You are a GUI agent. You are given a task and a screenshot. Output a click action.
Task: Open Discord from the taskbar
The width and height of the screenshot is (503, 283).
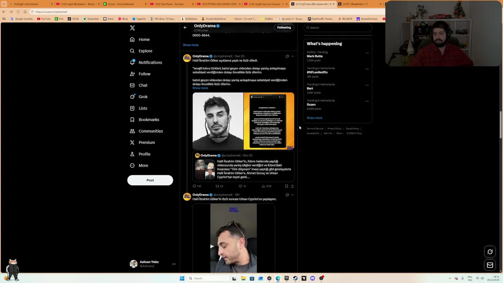coord(312,278)
